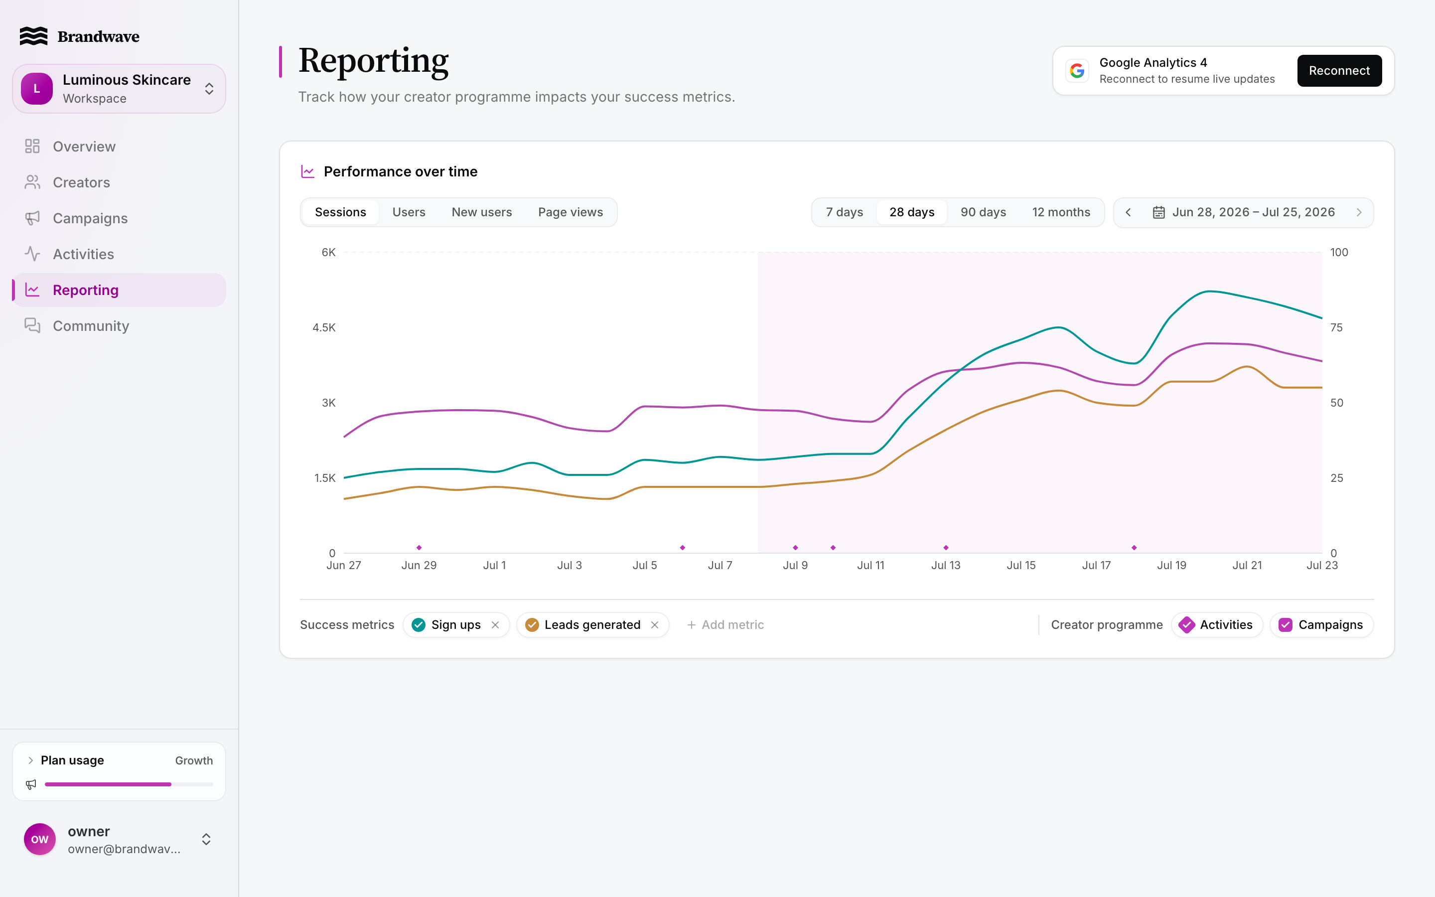
Task: Go to previous date range
Action: [1129, 212]
